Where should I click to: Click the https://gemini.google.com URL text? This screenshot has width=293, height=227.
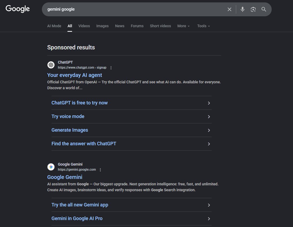tap(77, 170)
